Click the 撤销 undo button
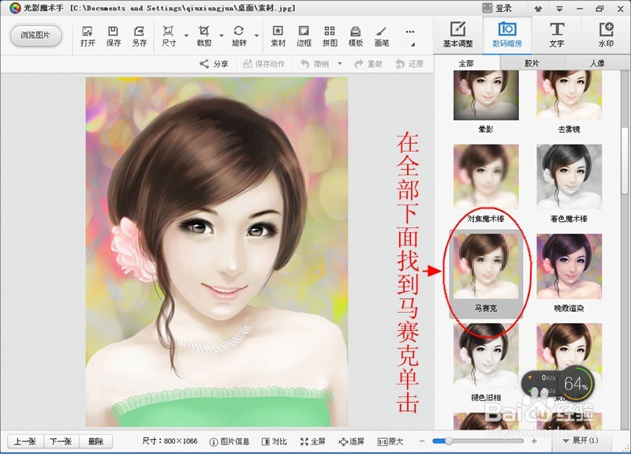Viewport: 631px width, 454px height. [315, 64]
